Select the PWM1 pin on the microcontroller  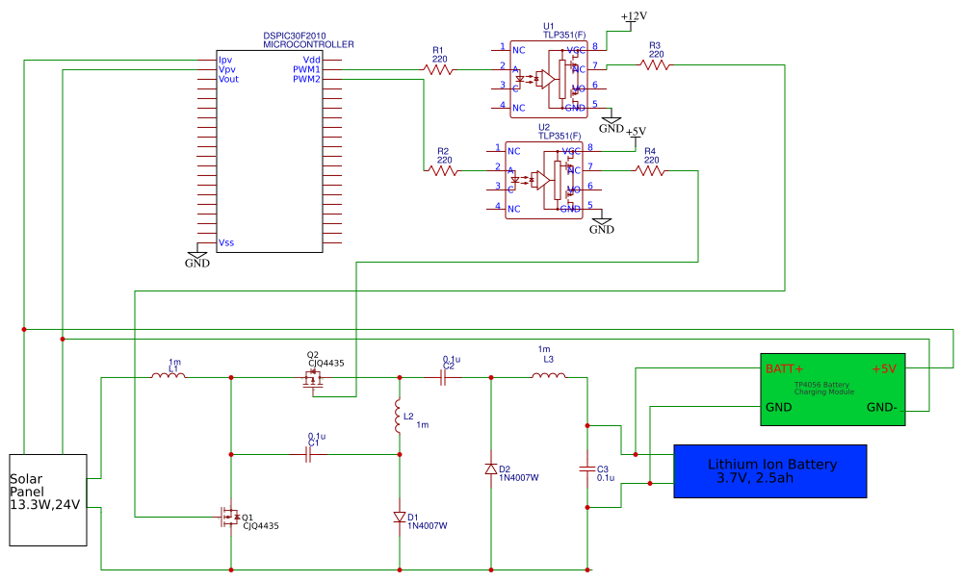coord(305,69)
